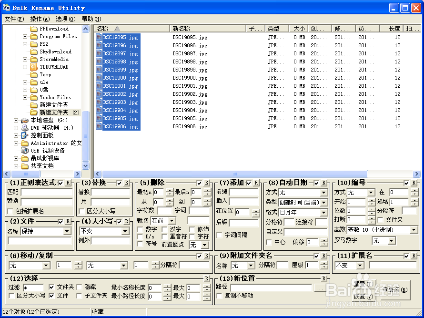
Task: Check the 汉字 option in 删除 panel
Action: point(164,229)
